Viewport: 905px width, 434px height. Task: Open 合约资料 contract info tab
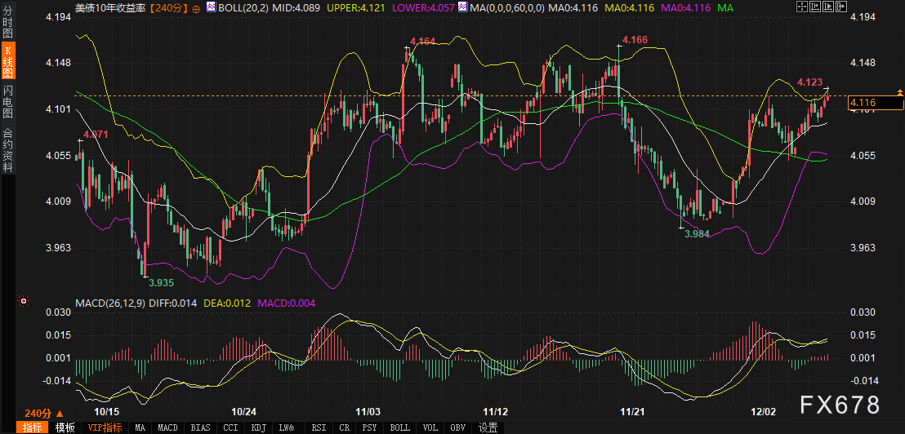pos(8,150)
